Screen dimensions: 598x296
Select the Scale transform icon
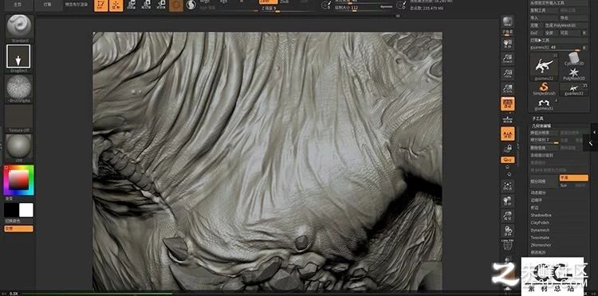pyautogui.click(x=146, y=6)
